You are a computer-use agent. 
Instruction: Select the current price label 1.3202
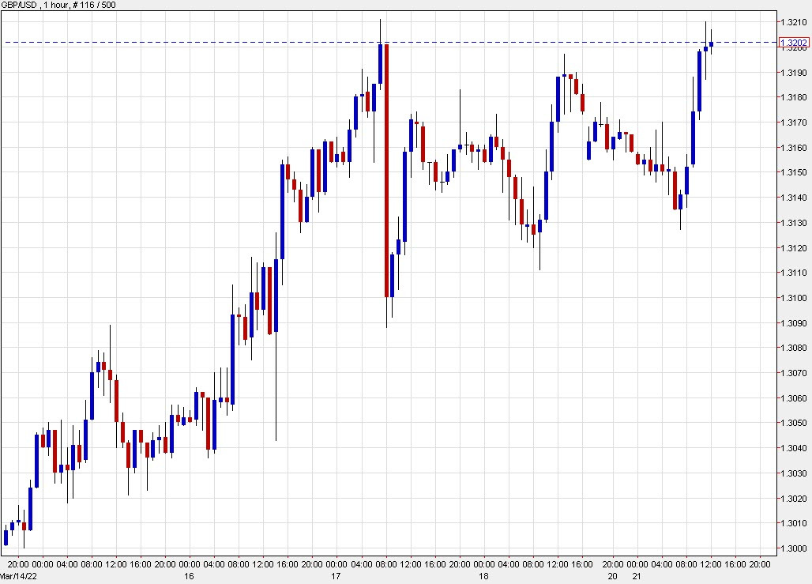coord(794,43)
